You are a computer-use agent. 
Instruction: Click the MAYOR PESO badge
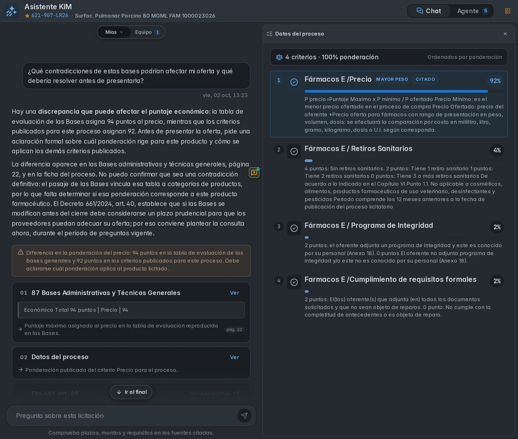tap(392, 79)
